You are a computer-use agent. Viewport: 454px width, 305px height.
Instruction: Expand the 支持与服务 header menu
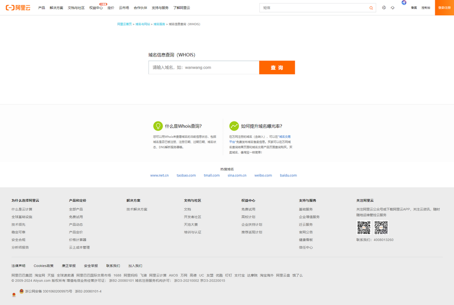click(160, 8)
